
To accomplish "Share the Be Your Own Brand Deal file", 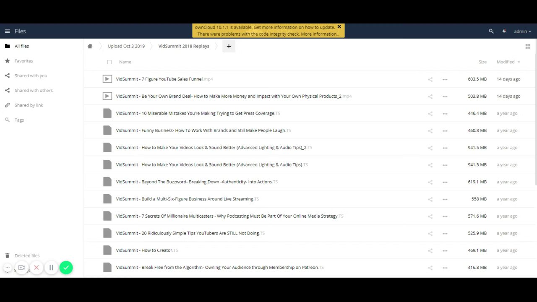I will (x=430, y=96).
